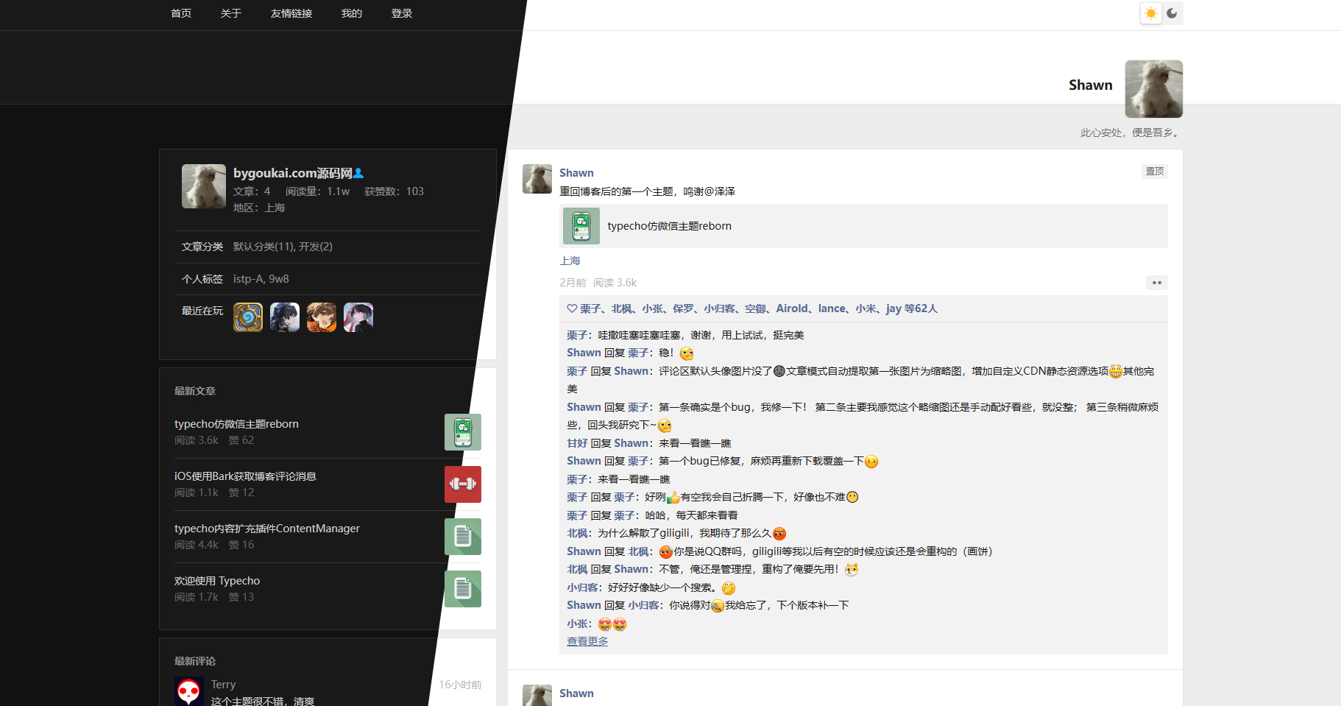The height and width of the screenshot is (706, 1341).
Task: Click the fourth recently played game icon
Action: [x=358, y=317]
